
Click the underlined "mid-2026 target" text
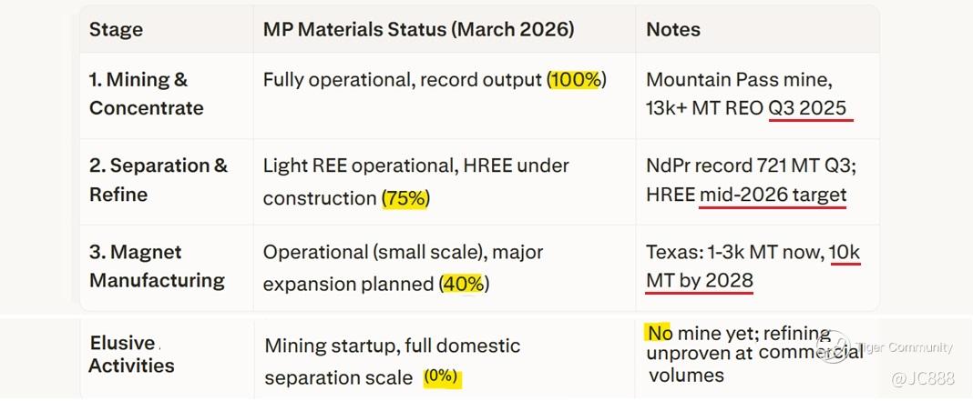773,195
